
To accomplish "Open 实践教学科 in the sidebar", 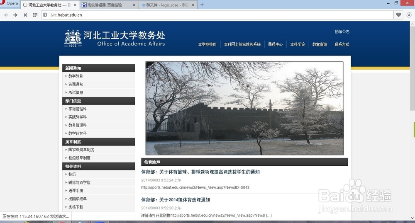I will [x=77, y=117].
